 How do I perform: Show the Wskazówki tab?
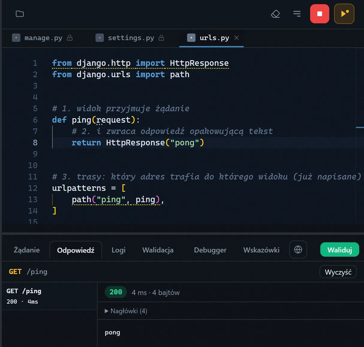click(x=261, y=250)
